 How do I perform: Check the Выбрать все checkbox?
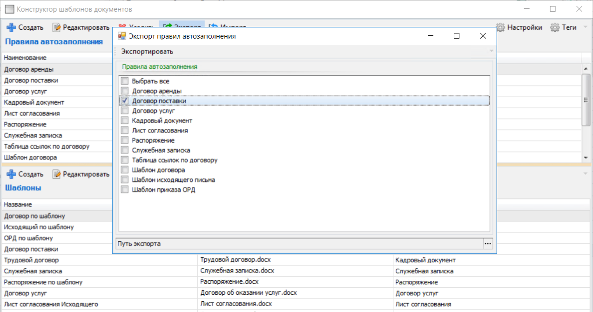coord(124,81)
